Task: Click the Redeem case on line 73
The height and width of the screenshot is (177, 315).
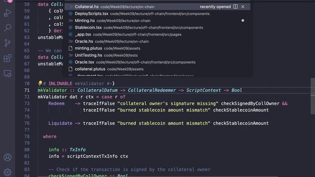Action: (x=57, y=104)
